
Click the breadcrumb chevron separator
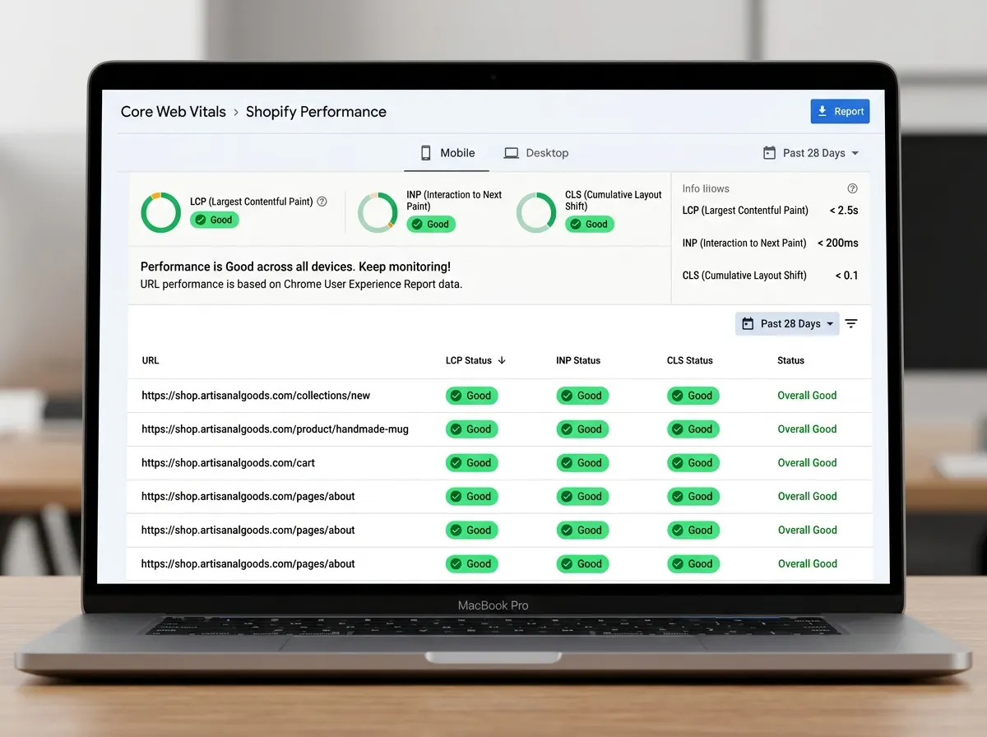click(236, 112)
